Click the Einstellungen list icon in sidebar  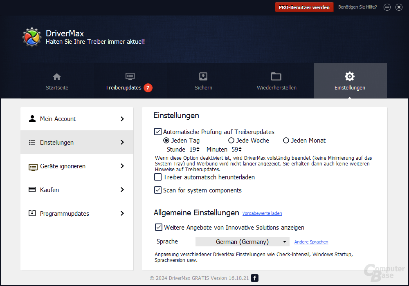[32, 142]
